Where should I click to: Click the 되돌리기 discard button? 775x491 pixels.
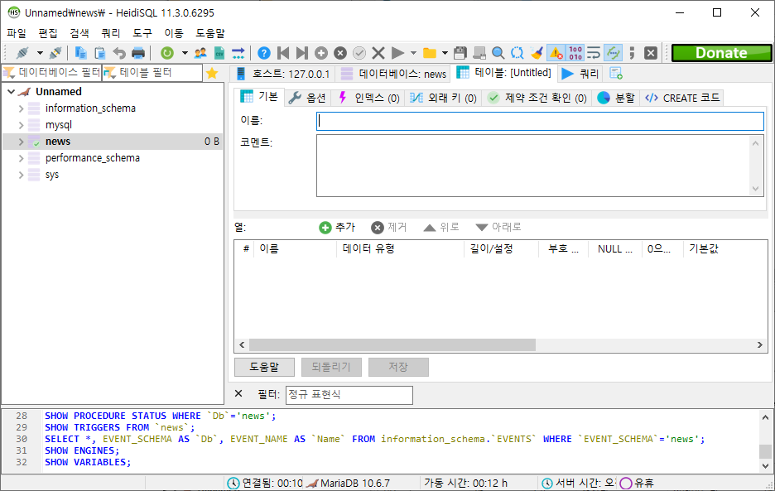click(x=331, y=367)
